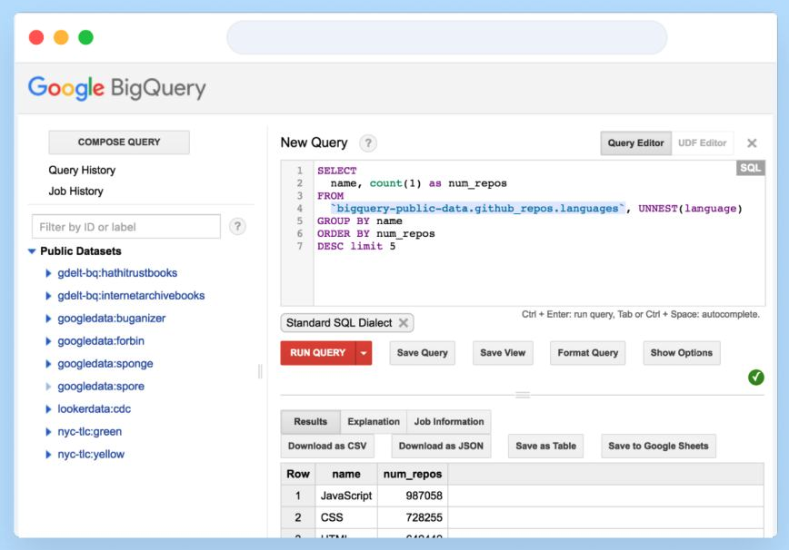Viewport: 789px width, 550px height.
Task: Open the googledata:spore dataset link
Action: tap(101, 387)
